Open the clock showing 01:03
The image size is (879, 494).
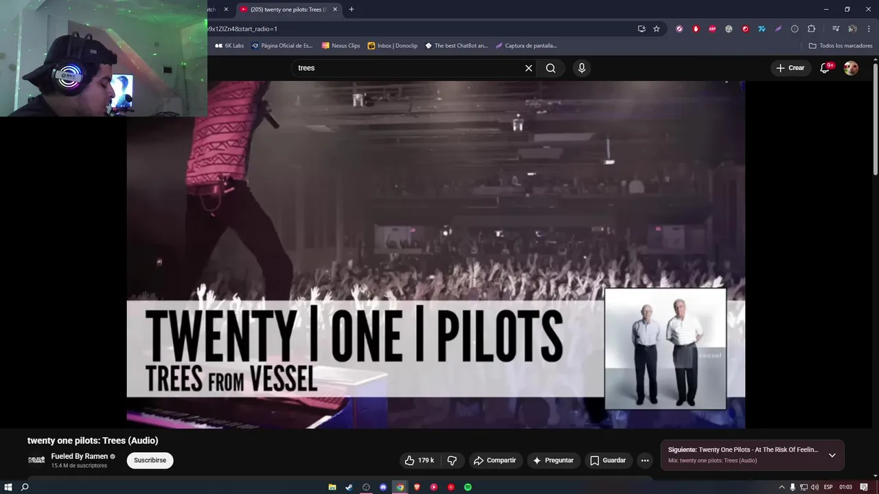[x=845, y=487]
